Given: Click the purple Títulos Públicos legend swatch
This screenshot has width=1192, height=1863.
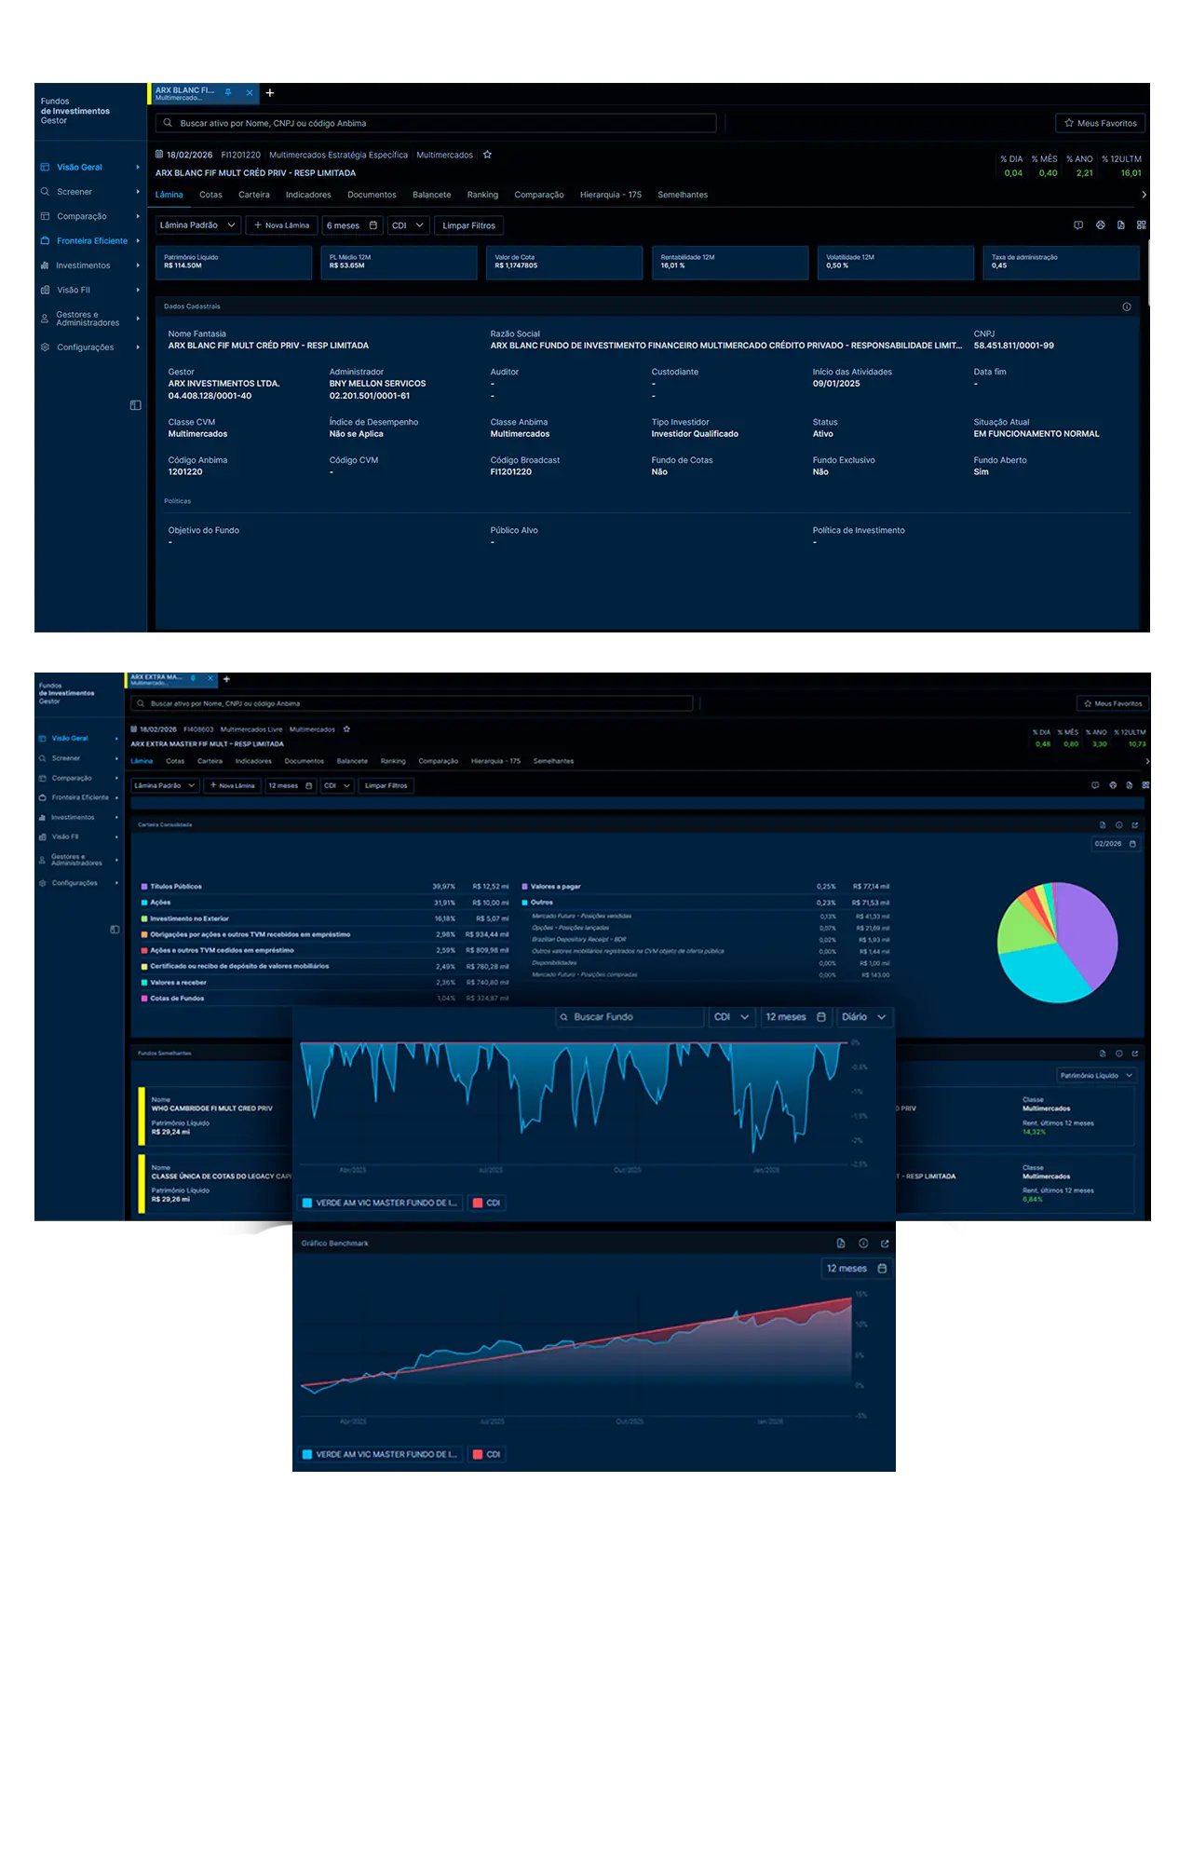Looking at the screenshot, I should tap(144, 887).
